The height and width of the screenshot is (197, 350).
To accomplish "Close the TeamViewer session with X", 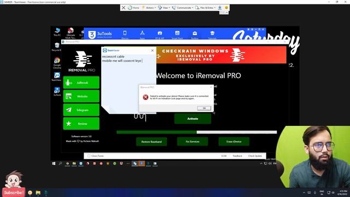I will point(124,8).
